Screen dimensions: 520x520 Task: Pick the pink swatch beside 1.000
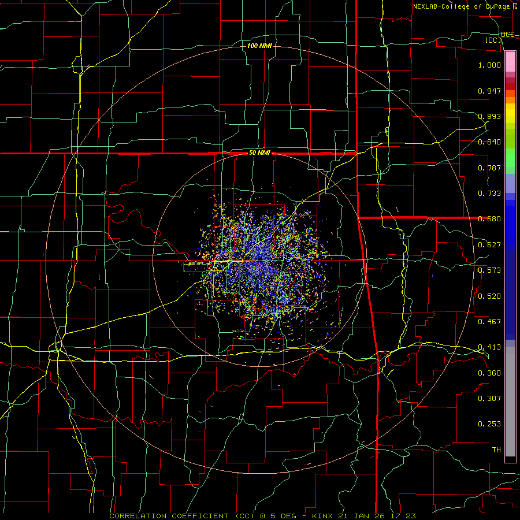click(510, 62)
